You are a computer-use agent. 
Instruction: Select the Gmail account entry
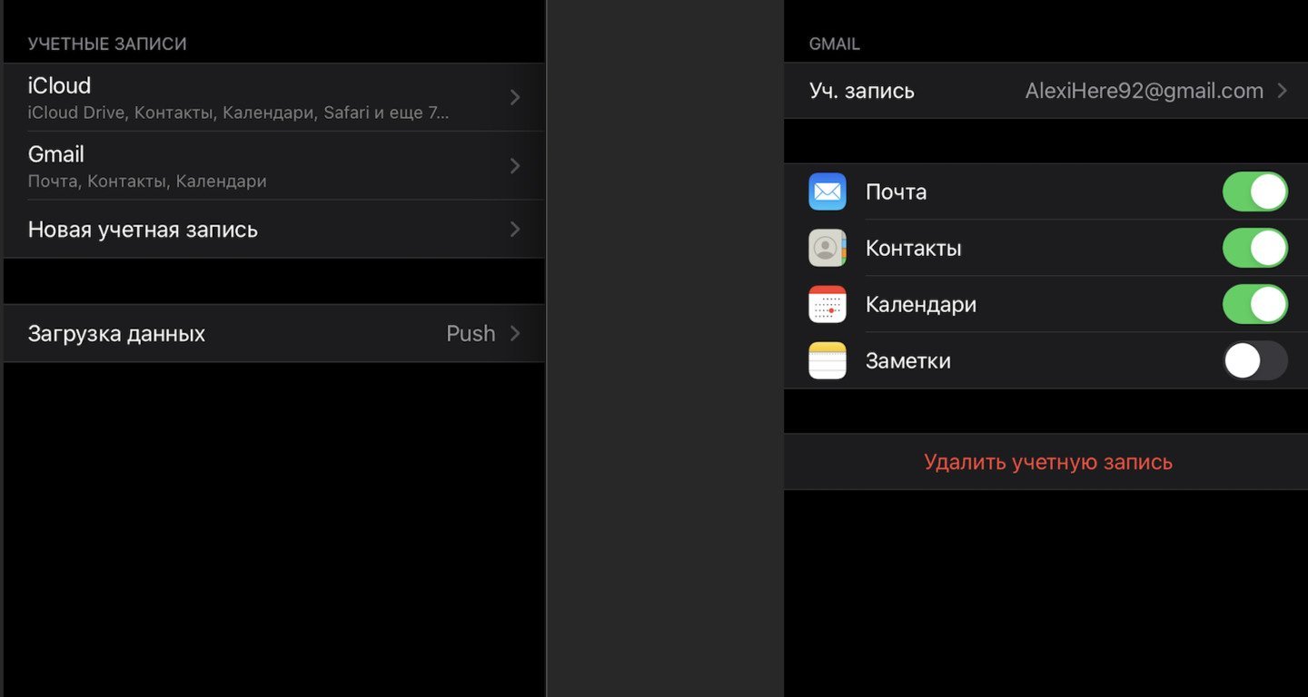274,165
